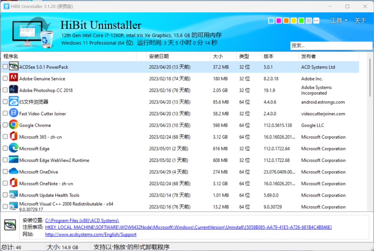The height and width of the screenshot is (251, 374).
Task: Click the Fast Video Cutter Joiner icon
Action: click(13, 113)
